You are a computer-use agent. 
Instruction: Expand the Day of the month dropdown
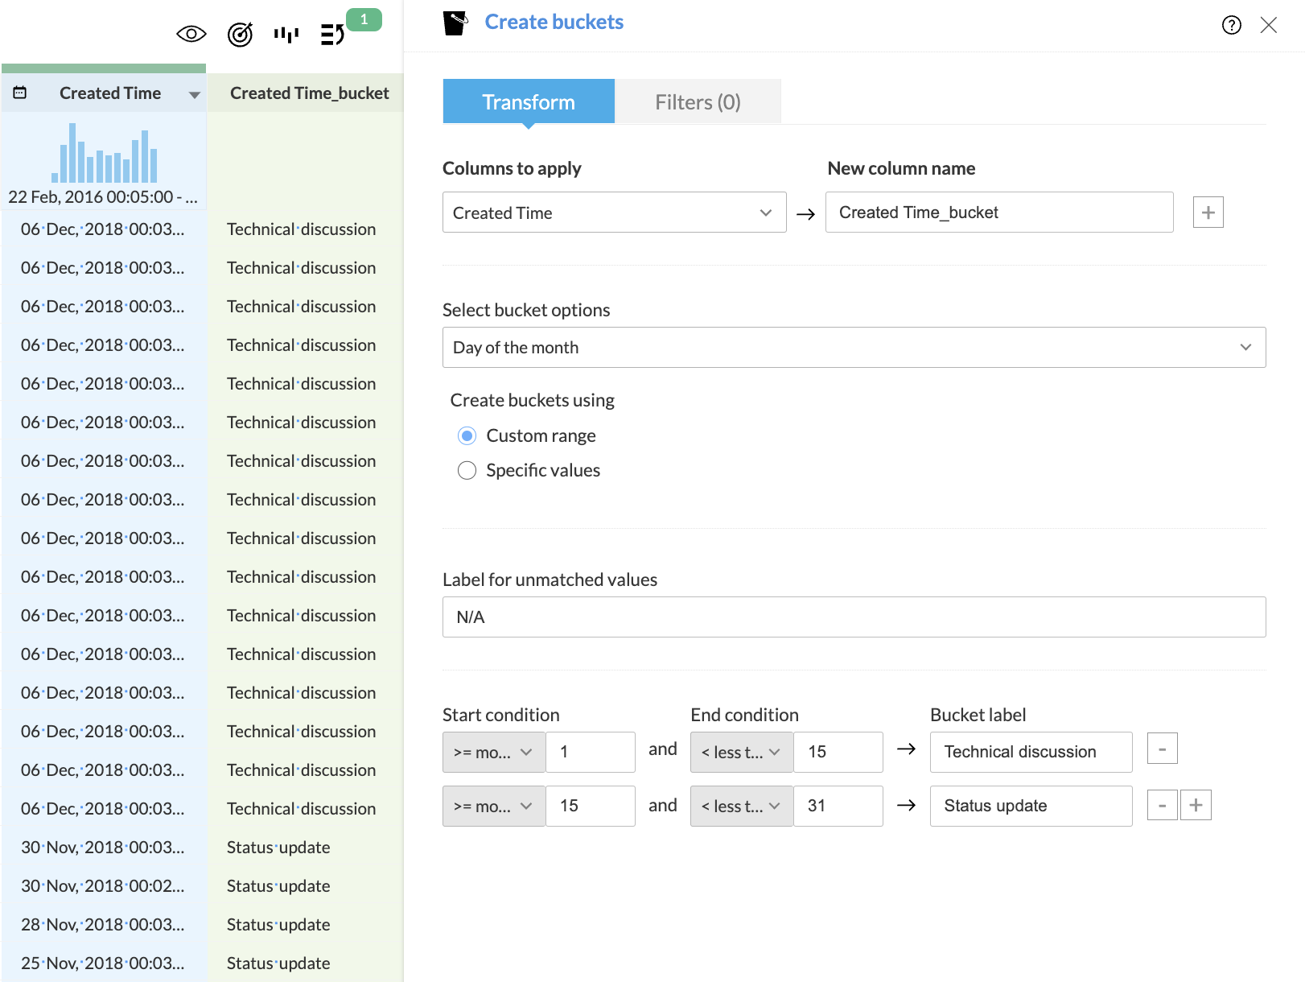[854, 348]
